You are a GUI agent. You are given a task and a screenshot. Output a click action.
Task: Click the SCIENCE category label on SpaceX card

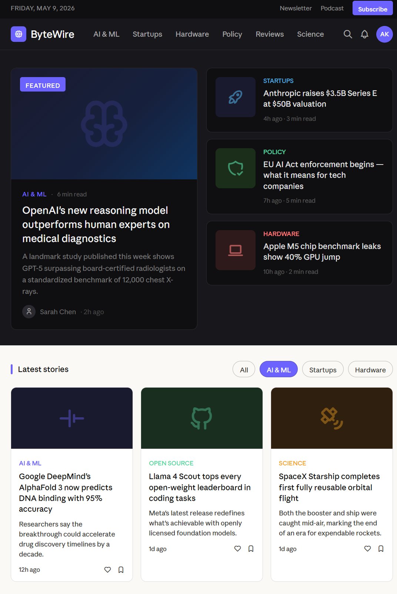[x=292, y=463]
